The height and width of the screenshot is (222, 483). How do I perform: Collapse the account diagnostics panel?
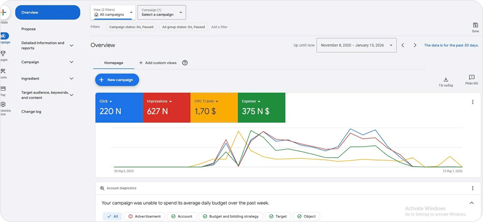point(471,203)
